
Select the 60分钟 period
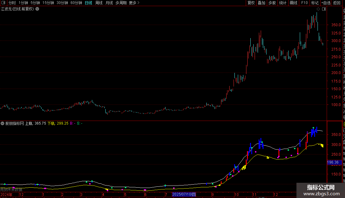click(76, 3)
